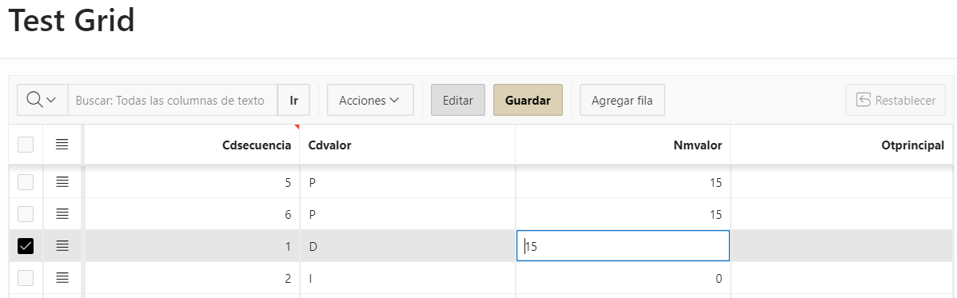
Task: Toggle the Editar mode button
Action: (458, 100)
